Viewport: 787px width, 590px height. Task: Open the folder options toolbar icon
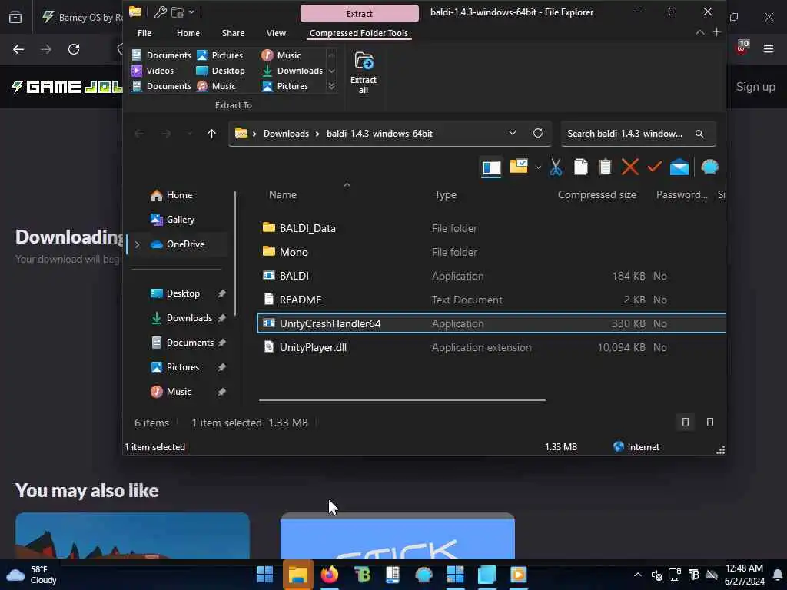519,167
